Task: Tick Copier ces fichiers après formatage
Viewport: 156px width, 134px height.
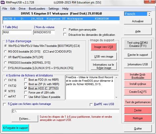Action: 5,104
